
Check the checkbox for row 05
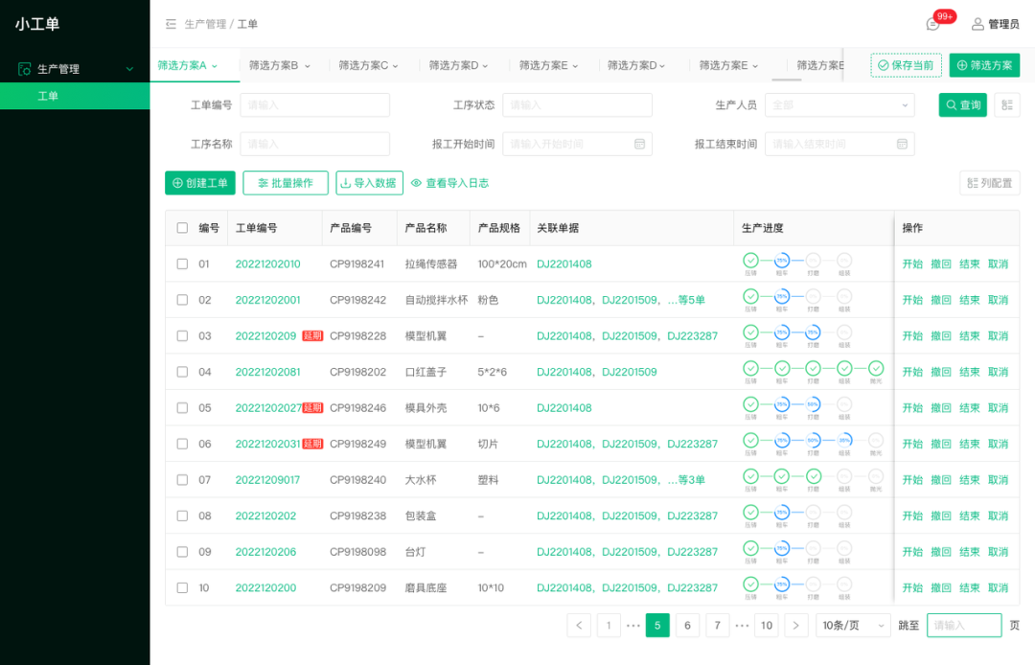click(182, 407)
